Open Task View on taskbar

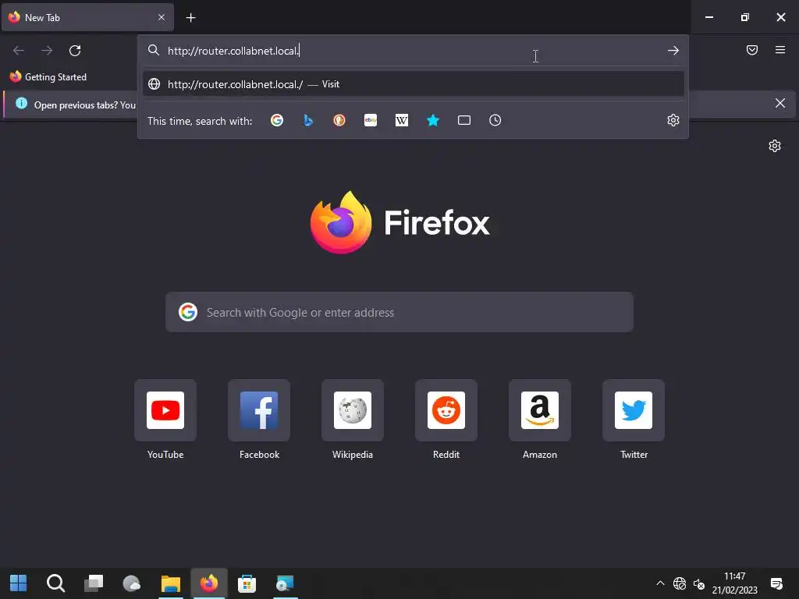pos(94,583)
